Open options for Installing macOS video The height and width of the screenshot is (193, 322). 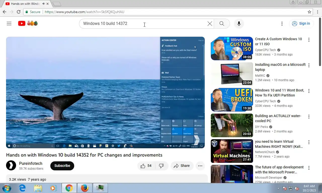(309, 65)
